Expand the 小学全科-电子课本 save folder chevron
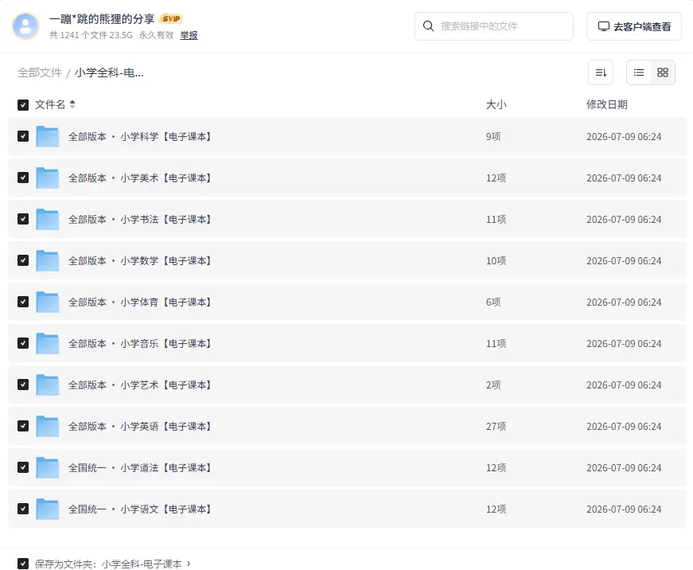The width and height of the screenshot is (693, 570). [x=189, y=564]
